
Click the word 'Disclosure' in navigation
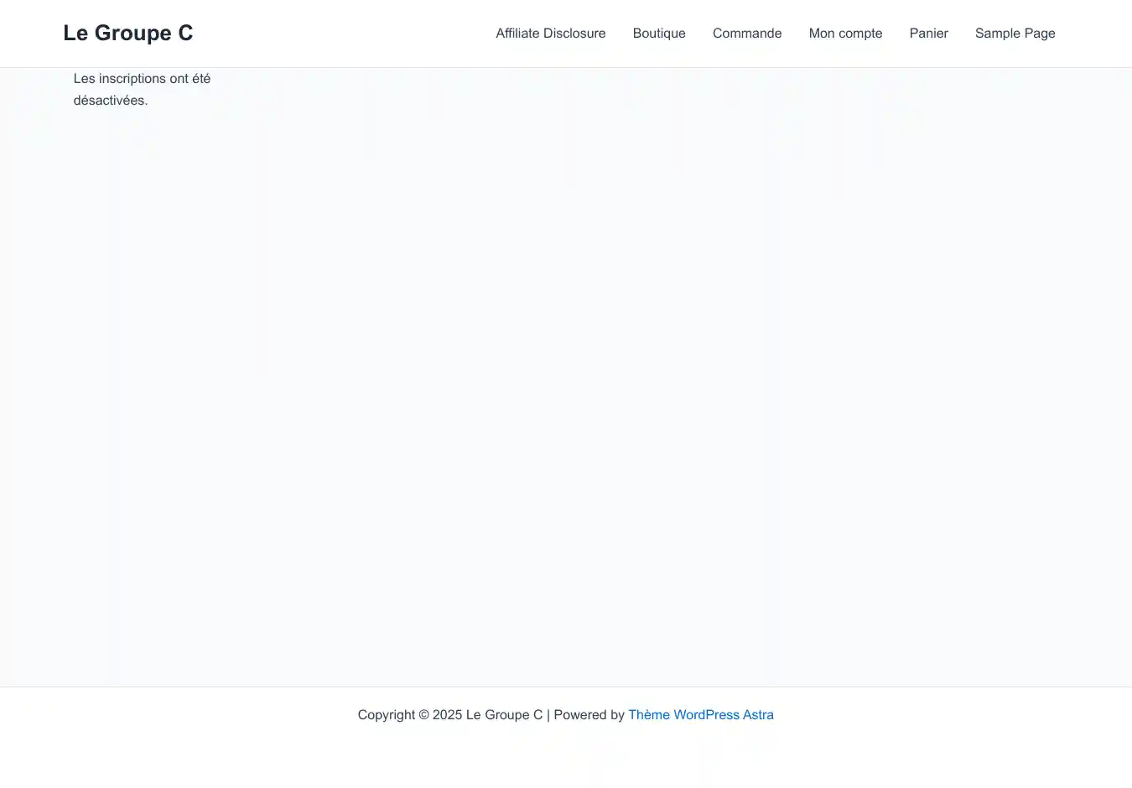574,34
